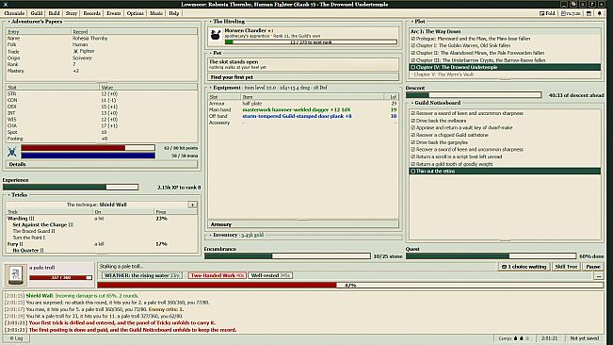
Task: Collapse the Adventurer's Papers panel
Action: (x=9, y=22)
